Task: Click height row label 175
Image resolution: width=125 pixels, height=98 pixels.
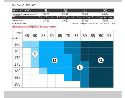Action: pyautogui.click(x=18, y=64)
